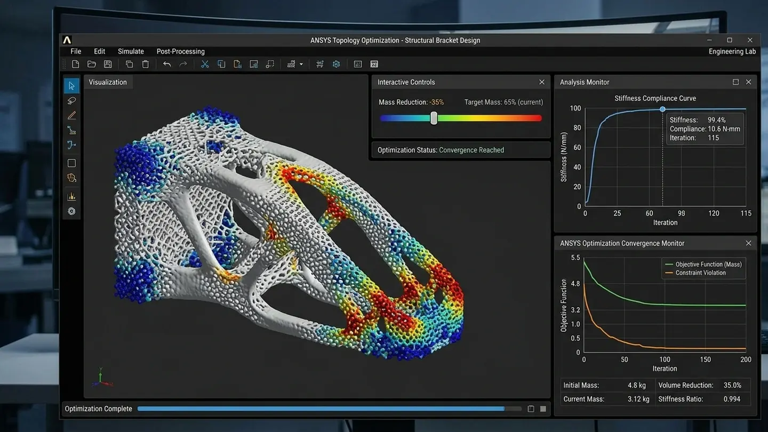The image size is (768, 432).
Task: Click the Redo arrow icon
Action: click(183, 64)
